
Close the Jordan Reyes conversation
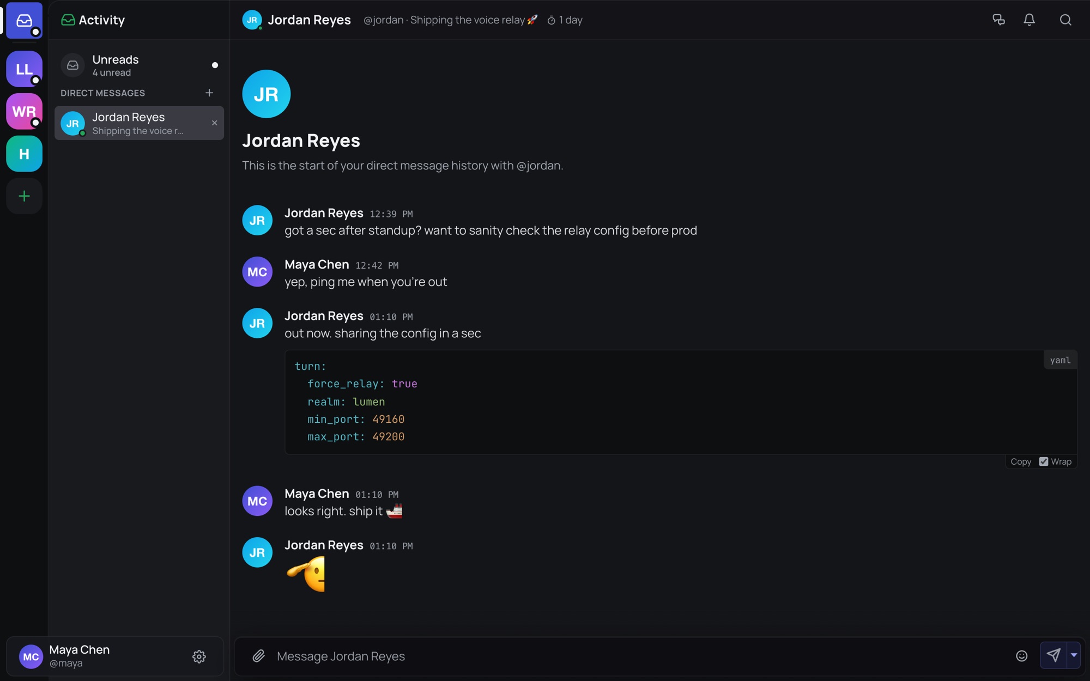[x=215, y=123]
